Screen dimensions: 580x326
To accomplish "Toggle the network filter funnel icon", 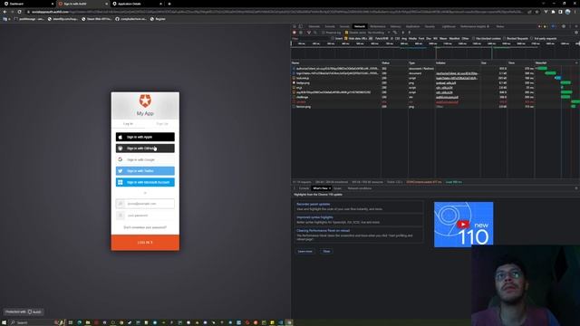I will tap(309, 33).
